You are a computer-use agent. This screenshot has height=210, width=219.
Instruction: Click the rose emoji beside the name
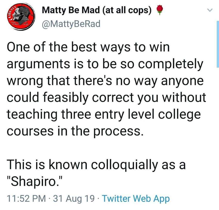(159, 10)
